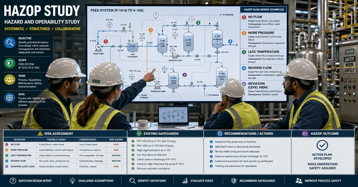The height and width of the screenshot is (187, 358).
Task: Click the large checkmark circle above Action Plan Developed
Action: click(x=322, y=145)
